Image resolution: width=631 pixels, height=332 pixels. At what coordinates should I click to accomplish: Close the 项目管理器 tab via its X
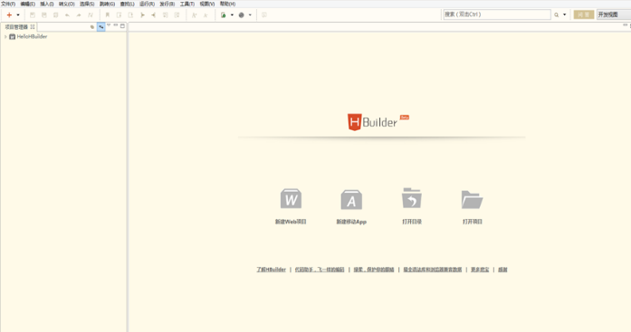pyautogui.click(x=33, y=27)
